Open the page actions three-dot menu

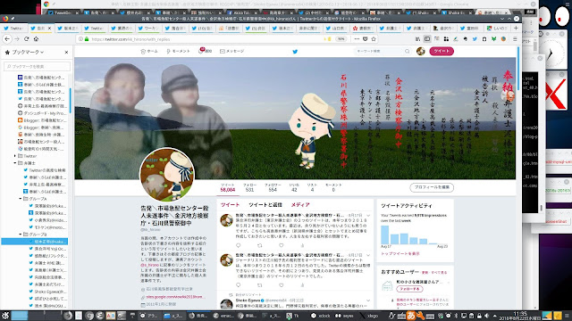[x=357, y=39]
